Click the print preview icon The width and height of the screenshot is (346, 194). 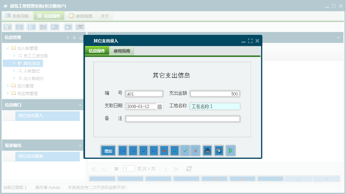click(x=219, y=150)
